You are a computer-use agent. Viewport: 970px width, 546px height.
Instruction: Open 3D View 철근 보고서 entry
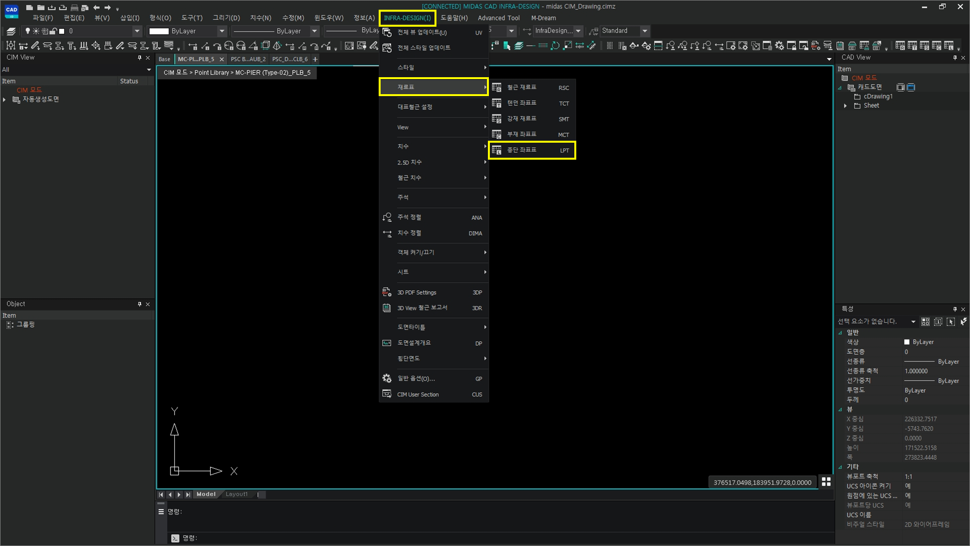tap(434, 308)
